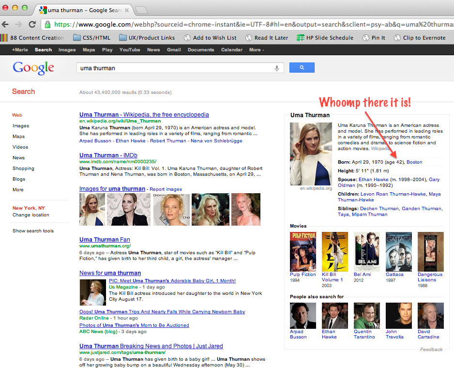
Task: Open the Kill Bill Volume 1 poster
Action: click(x=335, y=251)
